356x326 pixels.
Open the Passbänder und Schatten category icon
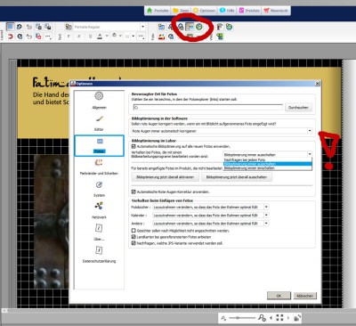[x=99, y=162]
